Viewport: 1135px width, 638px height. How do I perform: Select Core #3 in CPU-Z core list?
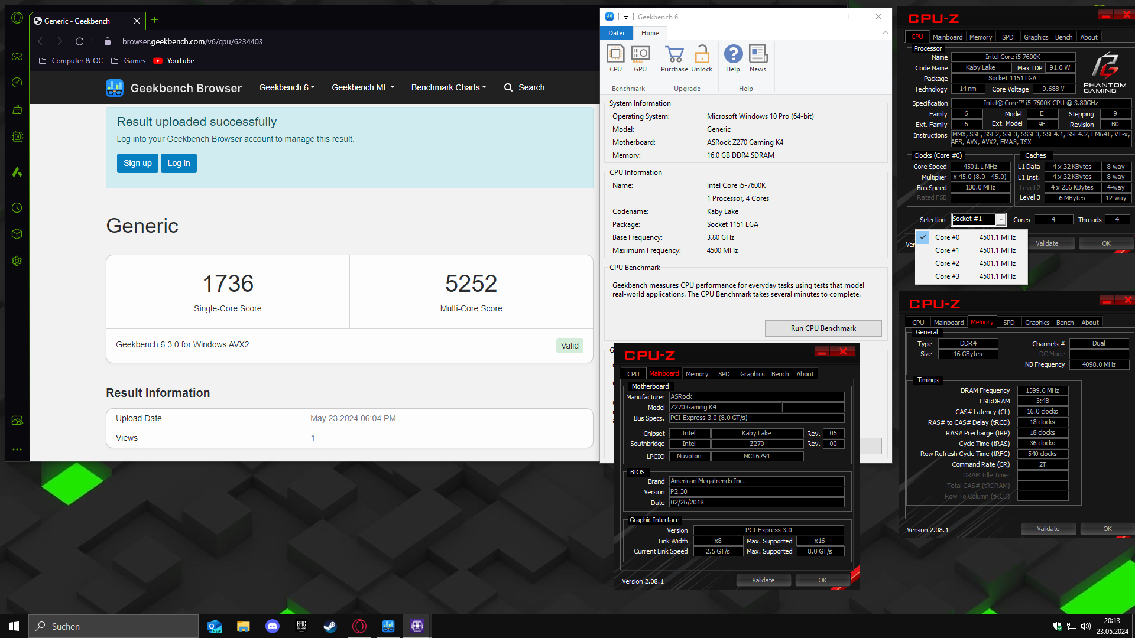(x=971, y=276)
